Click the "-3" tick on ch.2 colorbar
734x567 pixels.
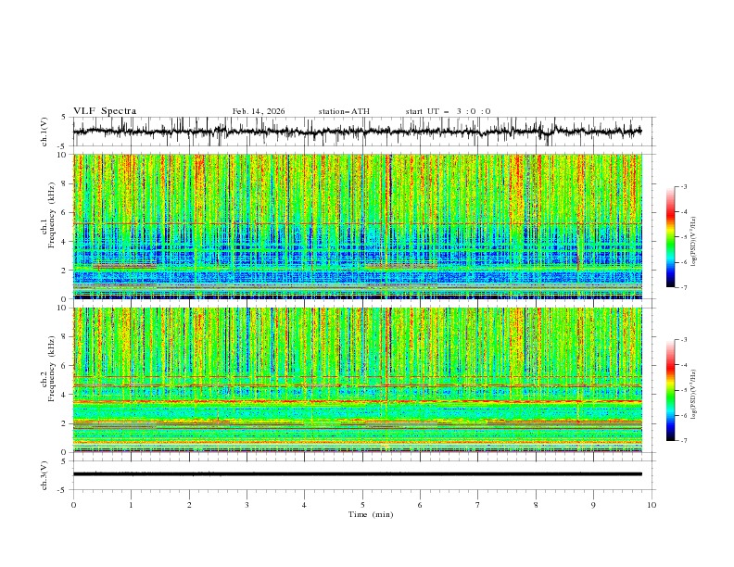point(684,340)
